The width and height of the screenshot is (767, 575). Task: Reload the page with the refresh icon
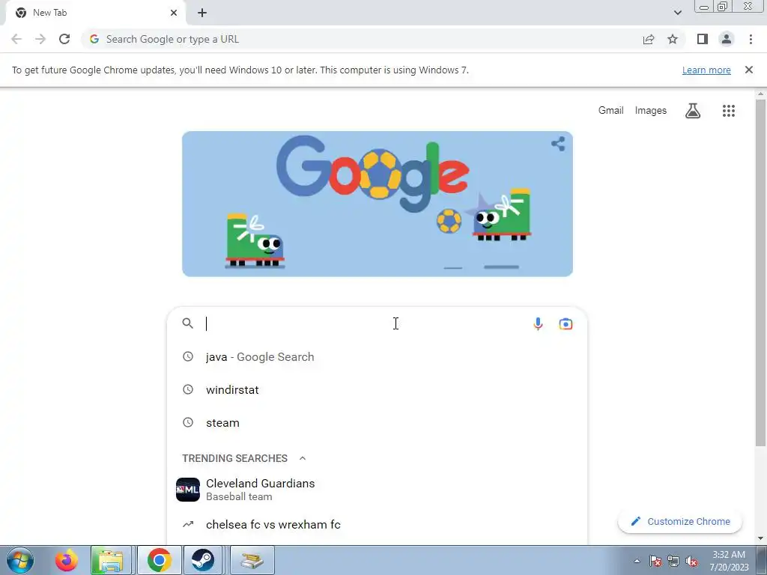point(64,39)
